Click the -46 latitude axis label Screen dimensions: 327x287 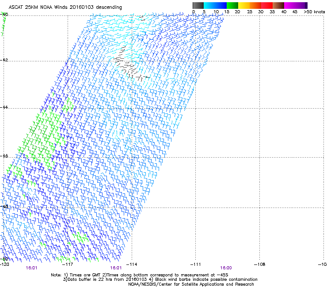[4, 156]
